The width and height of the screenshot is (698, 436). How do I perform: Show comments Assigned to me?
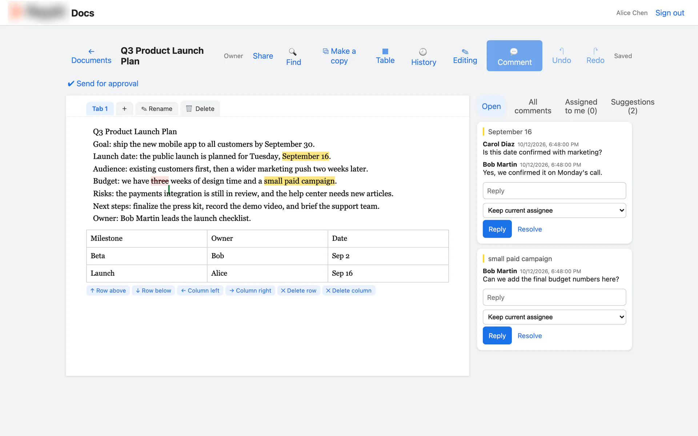point(581,106)
